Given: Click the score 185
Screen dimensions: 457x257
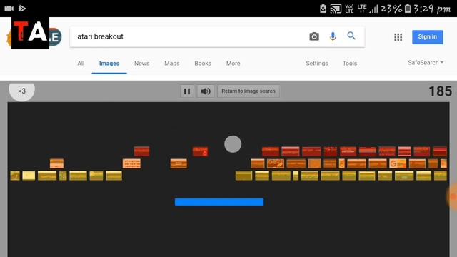Looking at the screenshot, I should point(440,91).
